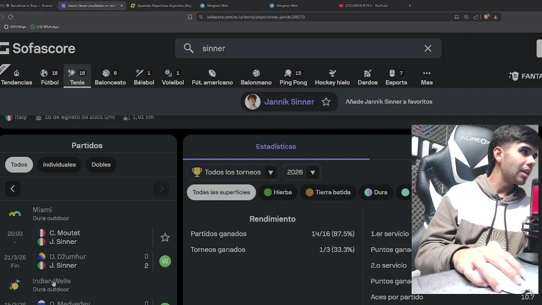
Task: Click the browser address bar URL
Action: pos(256,17)
